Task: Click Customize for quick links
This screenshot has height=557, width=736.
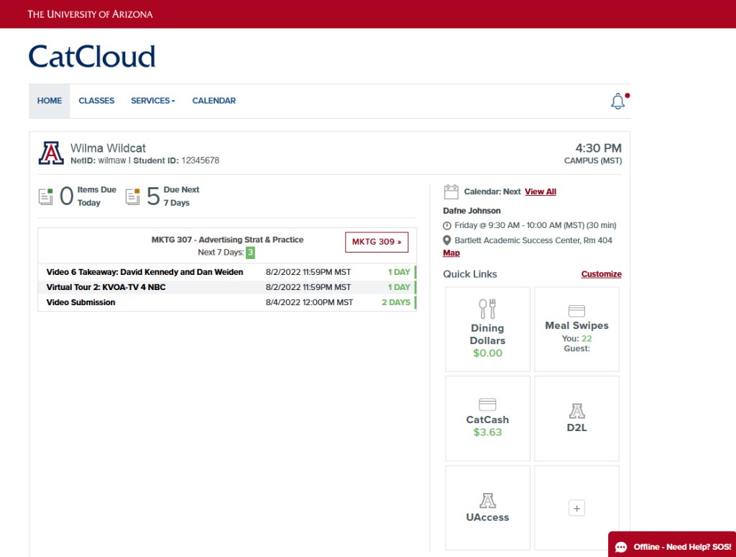Action: [601, 274]
